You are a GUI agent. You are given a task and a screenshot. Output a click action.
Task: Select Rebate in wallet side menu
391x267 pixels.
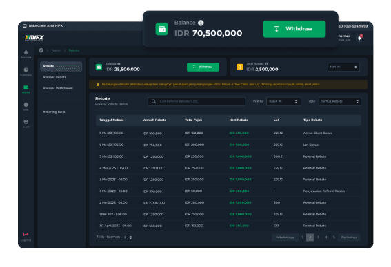(x=61, y=67)
